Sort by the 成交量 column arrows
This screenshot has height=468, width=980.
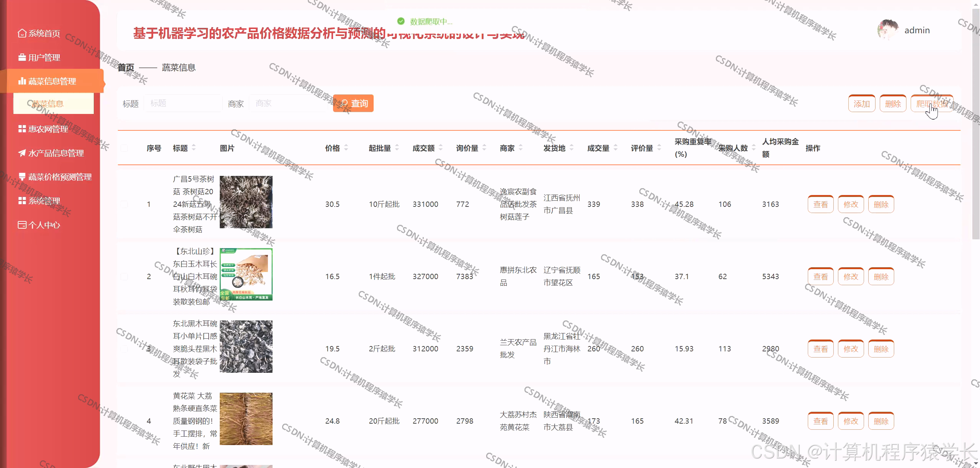pos(616,148)
